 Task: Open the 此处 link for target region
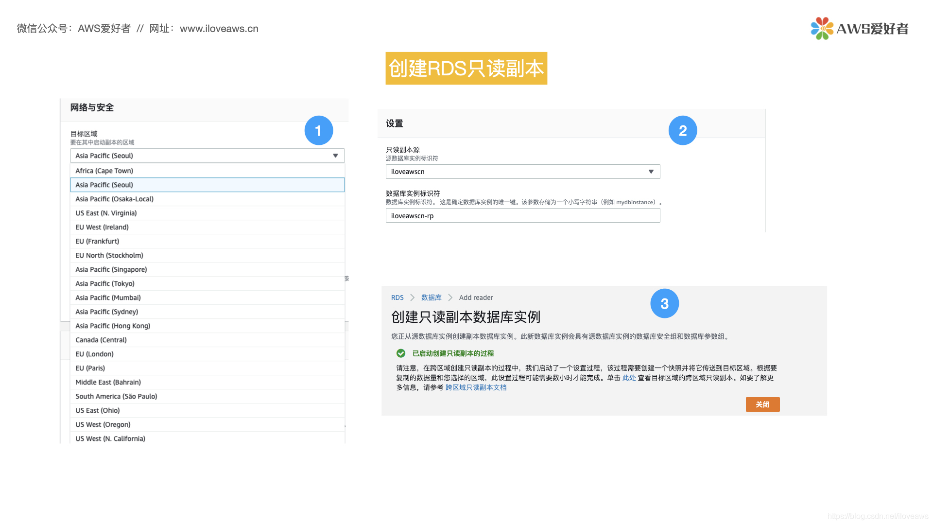coord(629,378)
